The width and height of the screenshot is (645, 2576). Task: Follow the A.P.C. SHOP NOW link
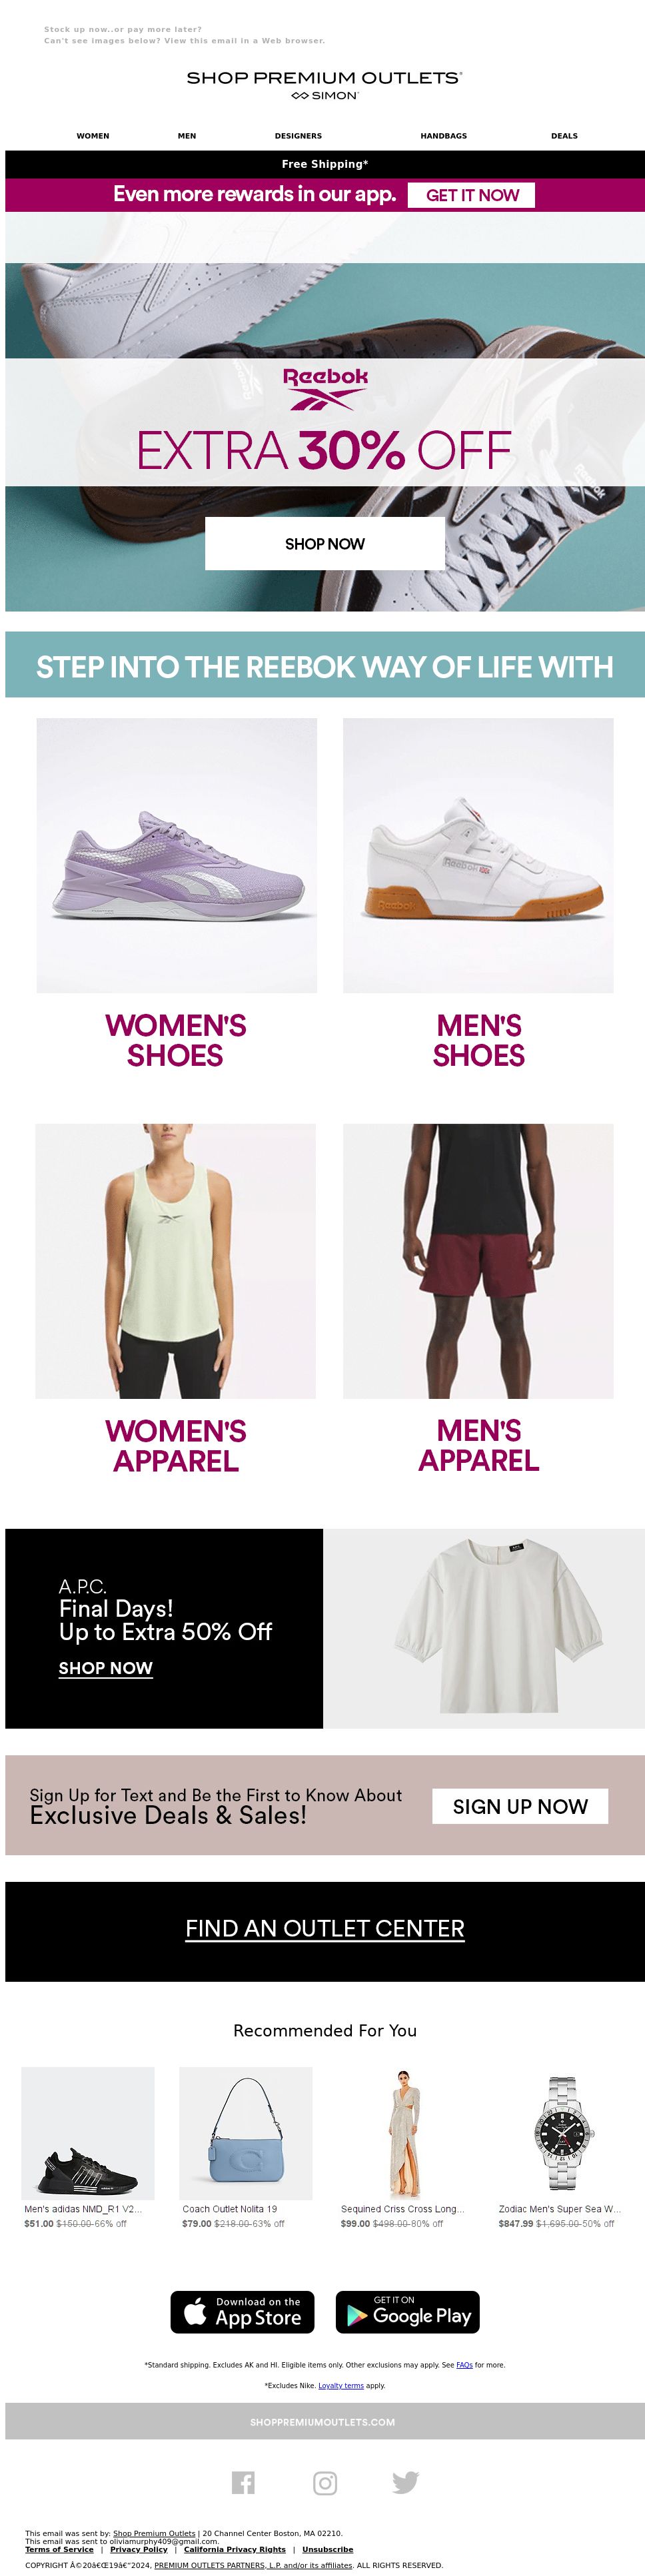tap(105, 1668)
